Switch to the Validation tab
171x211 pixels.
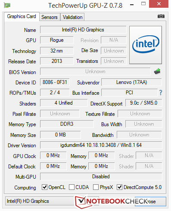(72, 17)
